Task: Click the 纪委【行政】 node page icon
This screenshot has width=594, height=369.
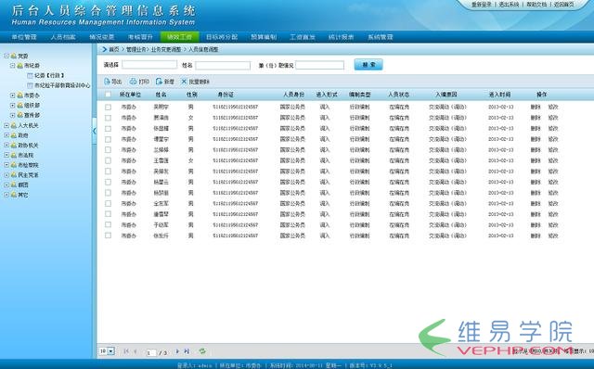Action: (x=30, y=75)
